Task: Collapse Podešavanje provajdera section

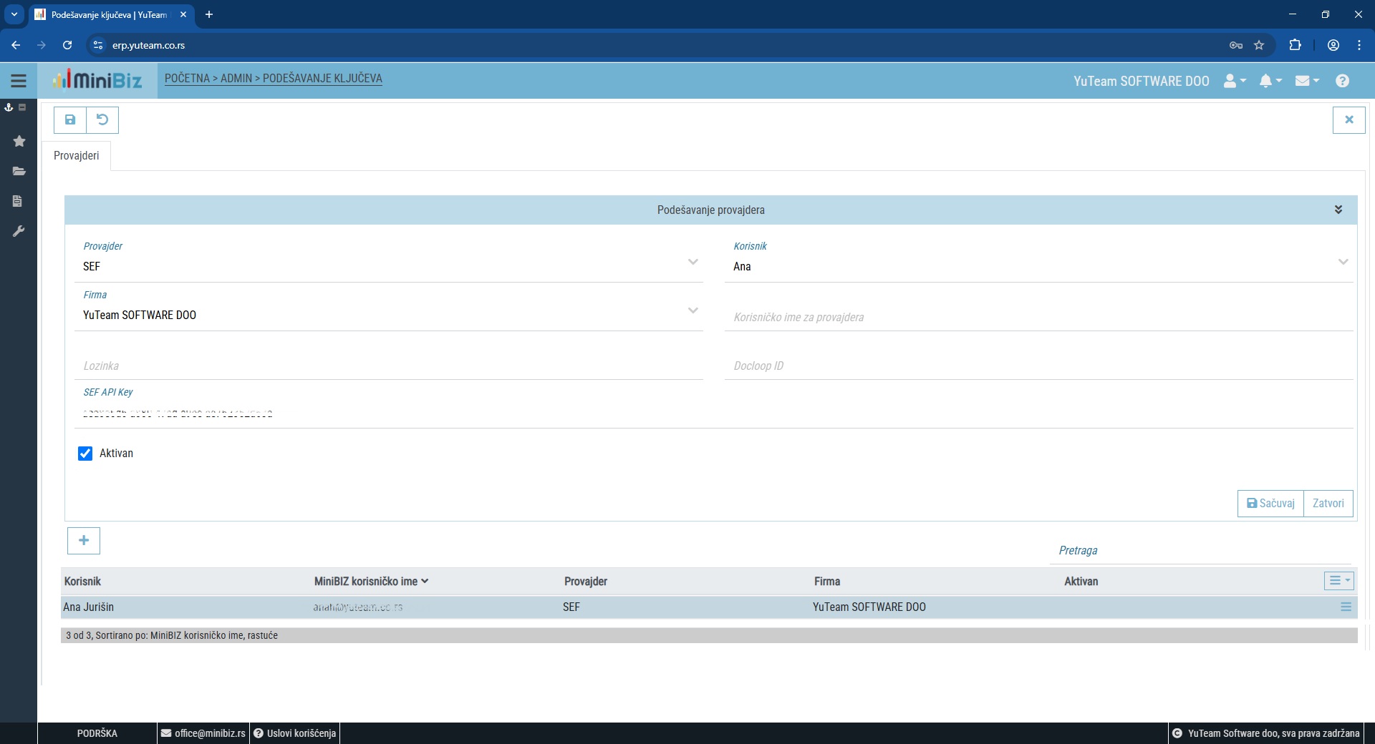Action: [x=1338, y=210]
